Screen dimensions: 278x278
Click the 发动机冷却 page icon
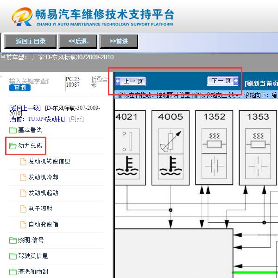[23, 177]
